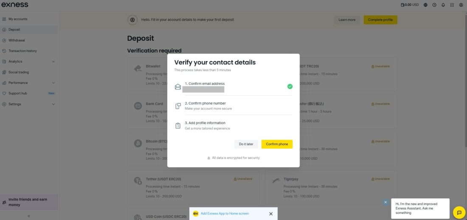
Task: Go to My accounts
Action: 18,19
